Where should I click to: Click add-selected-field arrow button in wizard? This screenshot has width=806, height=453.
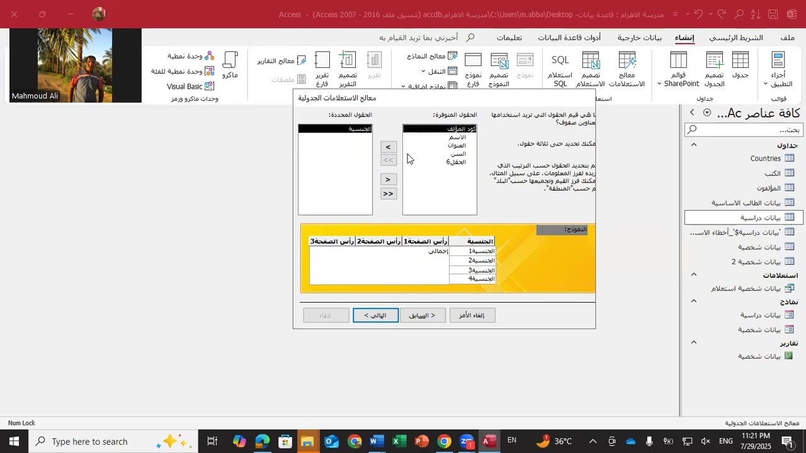click(x=389, y=147)
